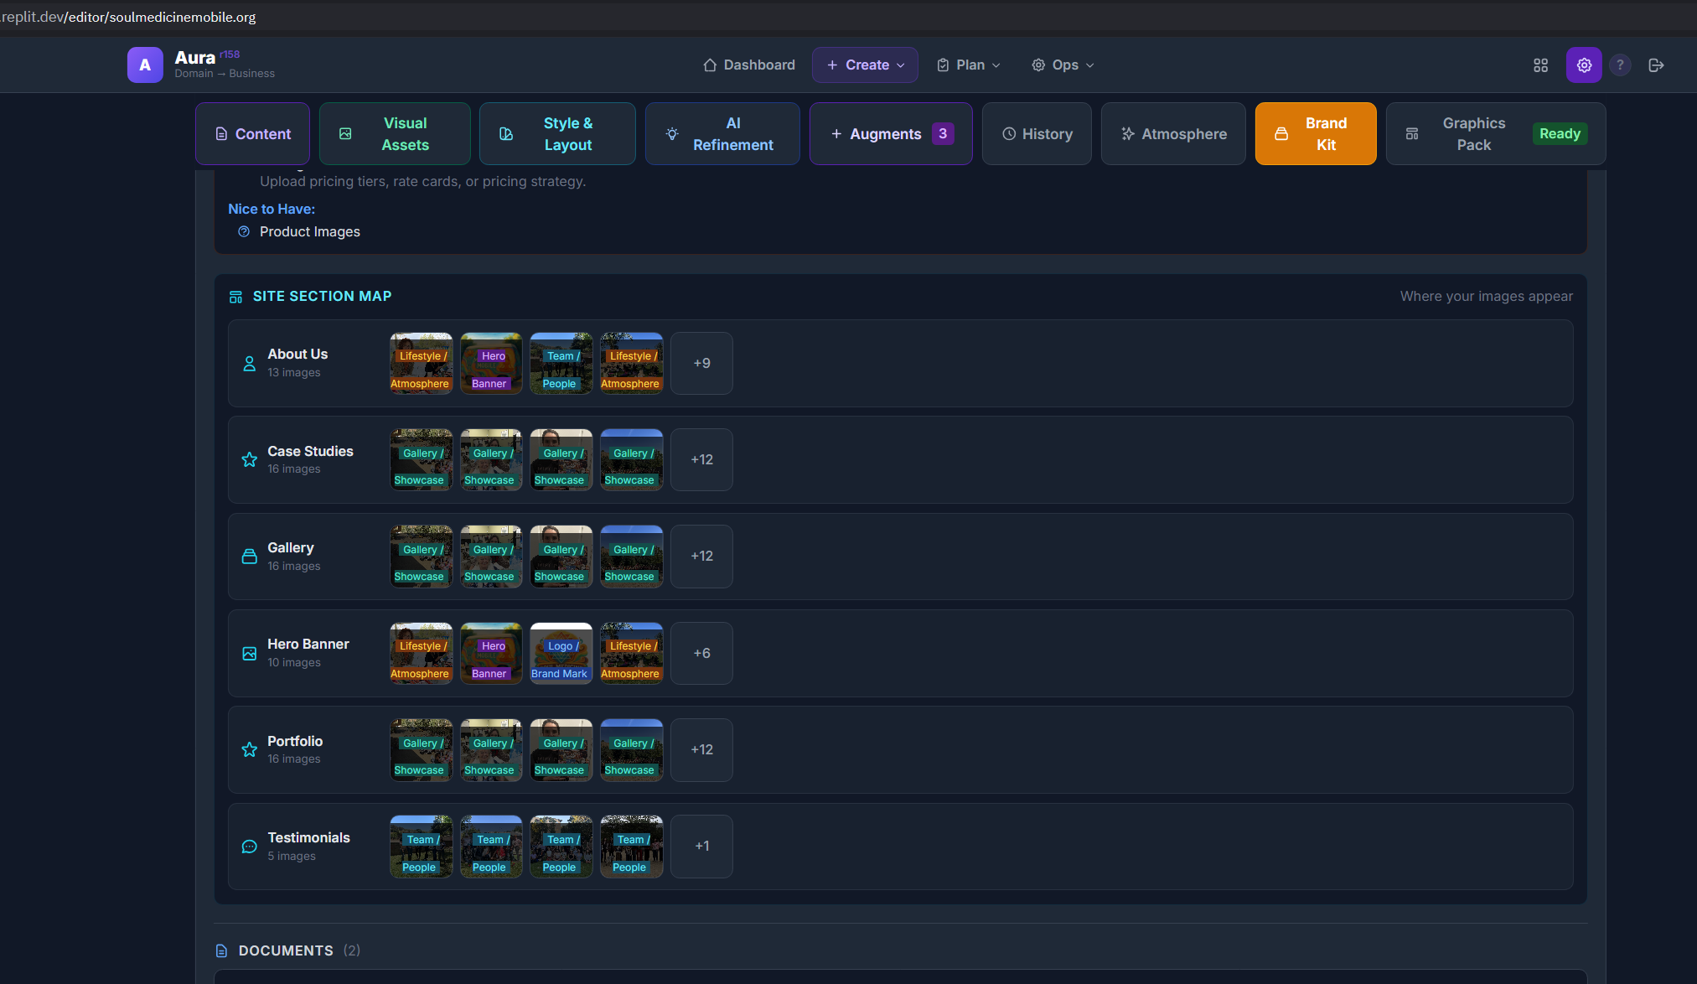Expand the +9 images in About Us

(x=701, y=363)
